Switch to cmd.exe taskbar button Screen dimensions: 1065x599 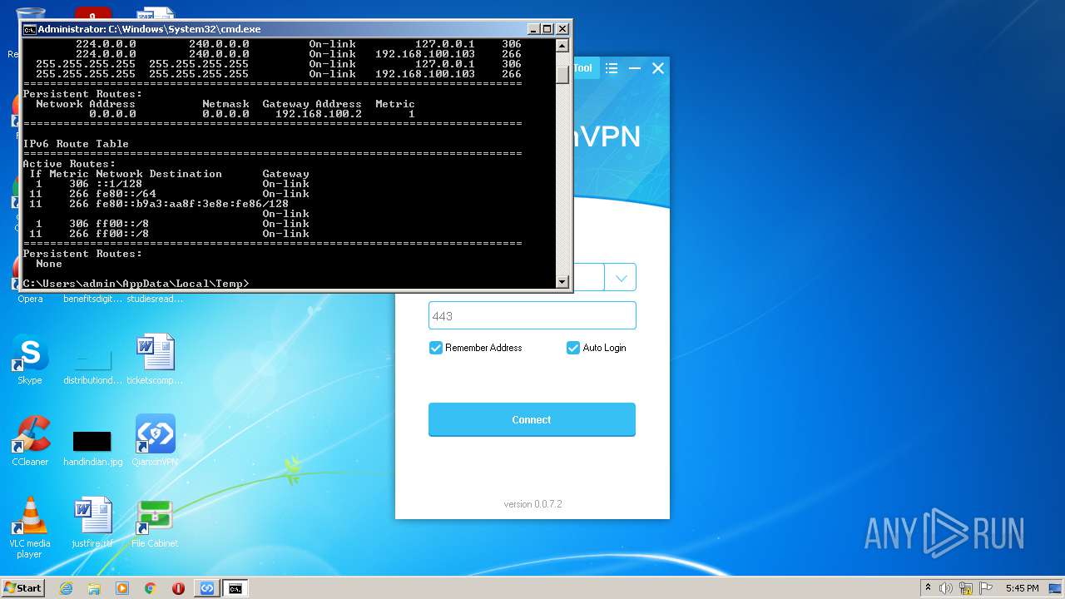coord(235,588)
